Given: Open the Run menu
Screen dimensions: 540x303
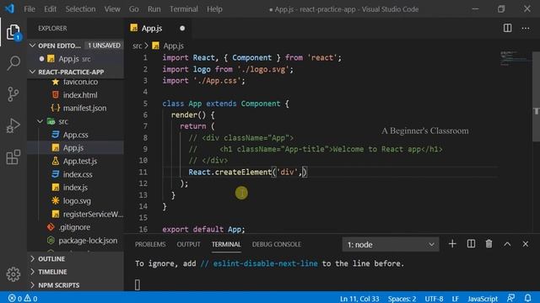Looking at the screenshot, I should 154,9.
